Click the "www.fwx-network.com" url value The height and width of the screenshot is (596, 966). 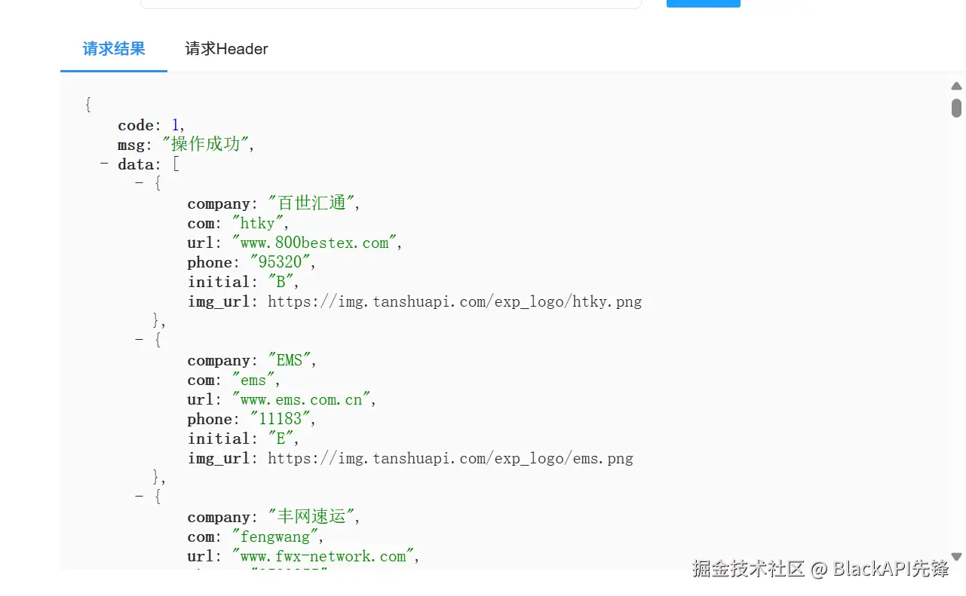pyautogui.click(x=326, y=557)
